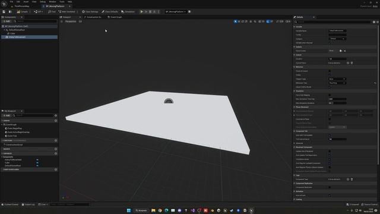Toggle Auto Activate checkbox
The width and height of the screenshot is (380, 214).
(330, 196)
